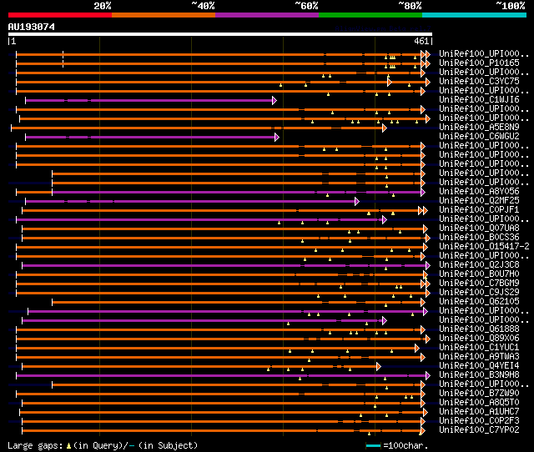Click the red 20% identity legend segment

tap(60, 15)
